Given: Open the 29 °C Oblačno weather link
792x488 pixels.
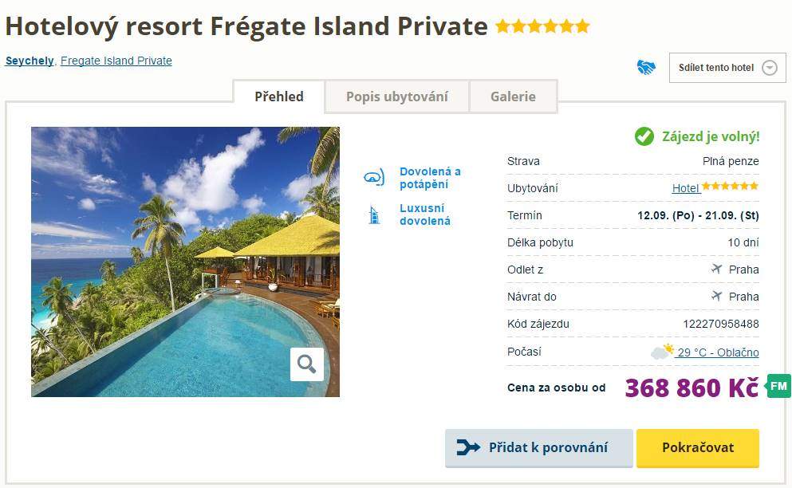Looking at the screenshot, I should point(718,352).
